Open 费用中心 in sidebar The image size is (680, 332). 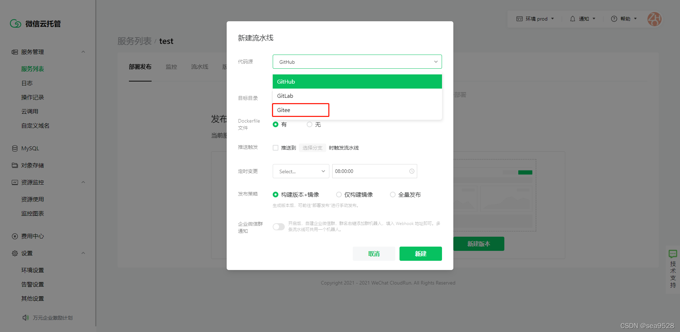point(33,236)
